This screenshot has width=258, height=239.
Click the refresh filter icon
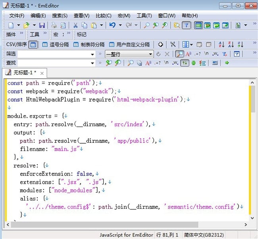[x=158, y=54]
